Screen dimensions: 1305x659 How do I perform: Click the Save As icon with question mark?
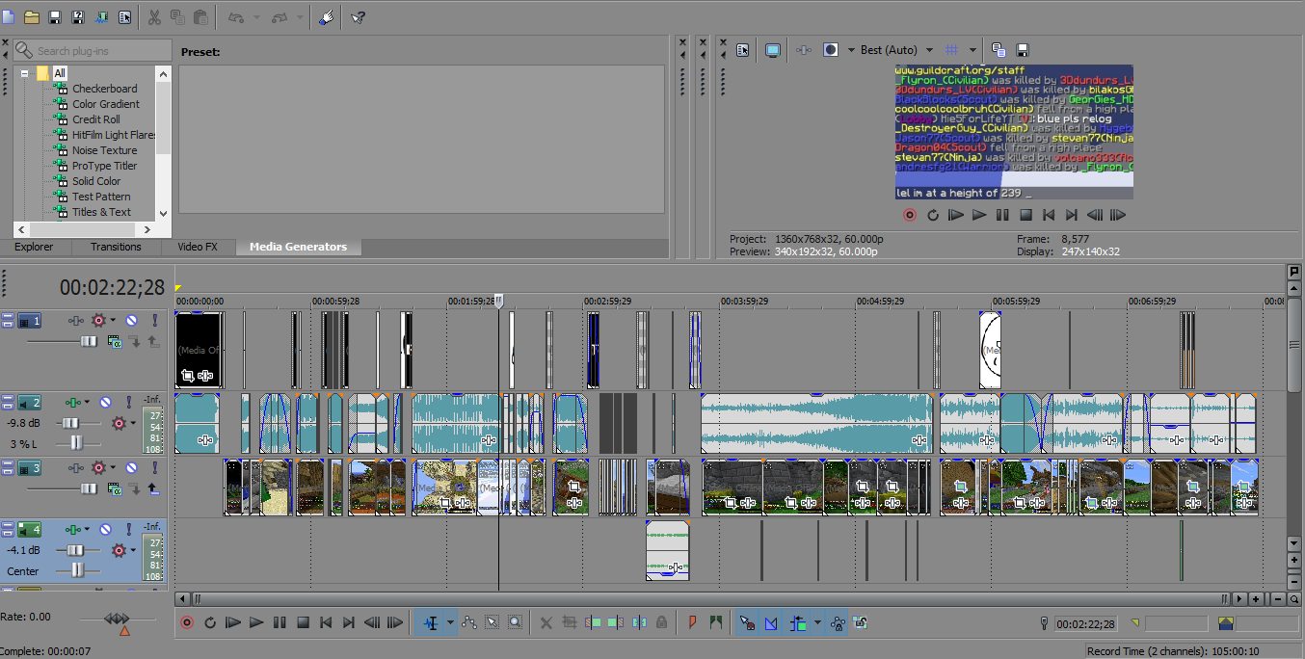78,17
